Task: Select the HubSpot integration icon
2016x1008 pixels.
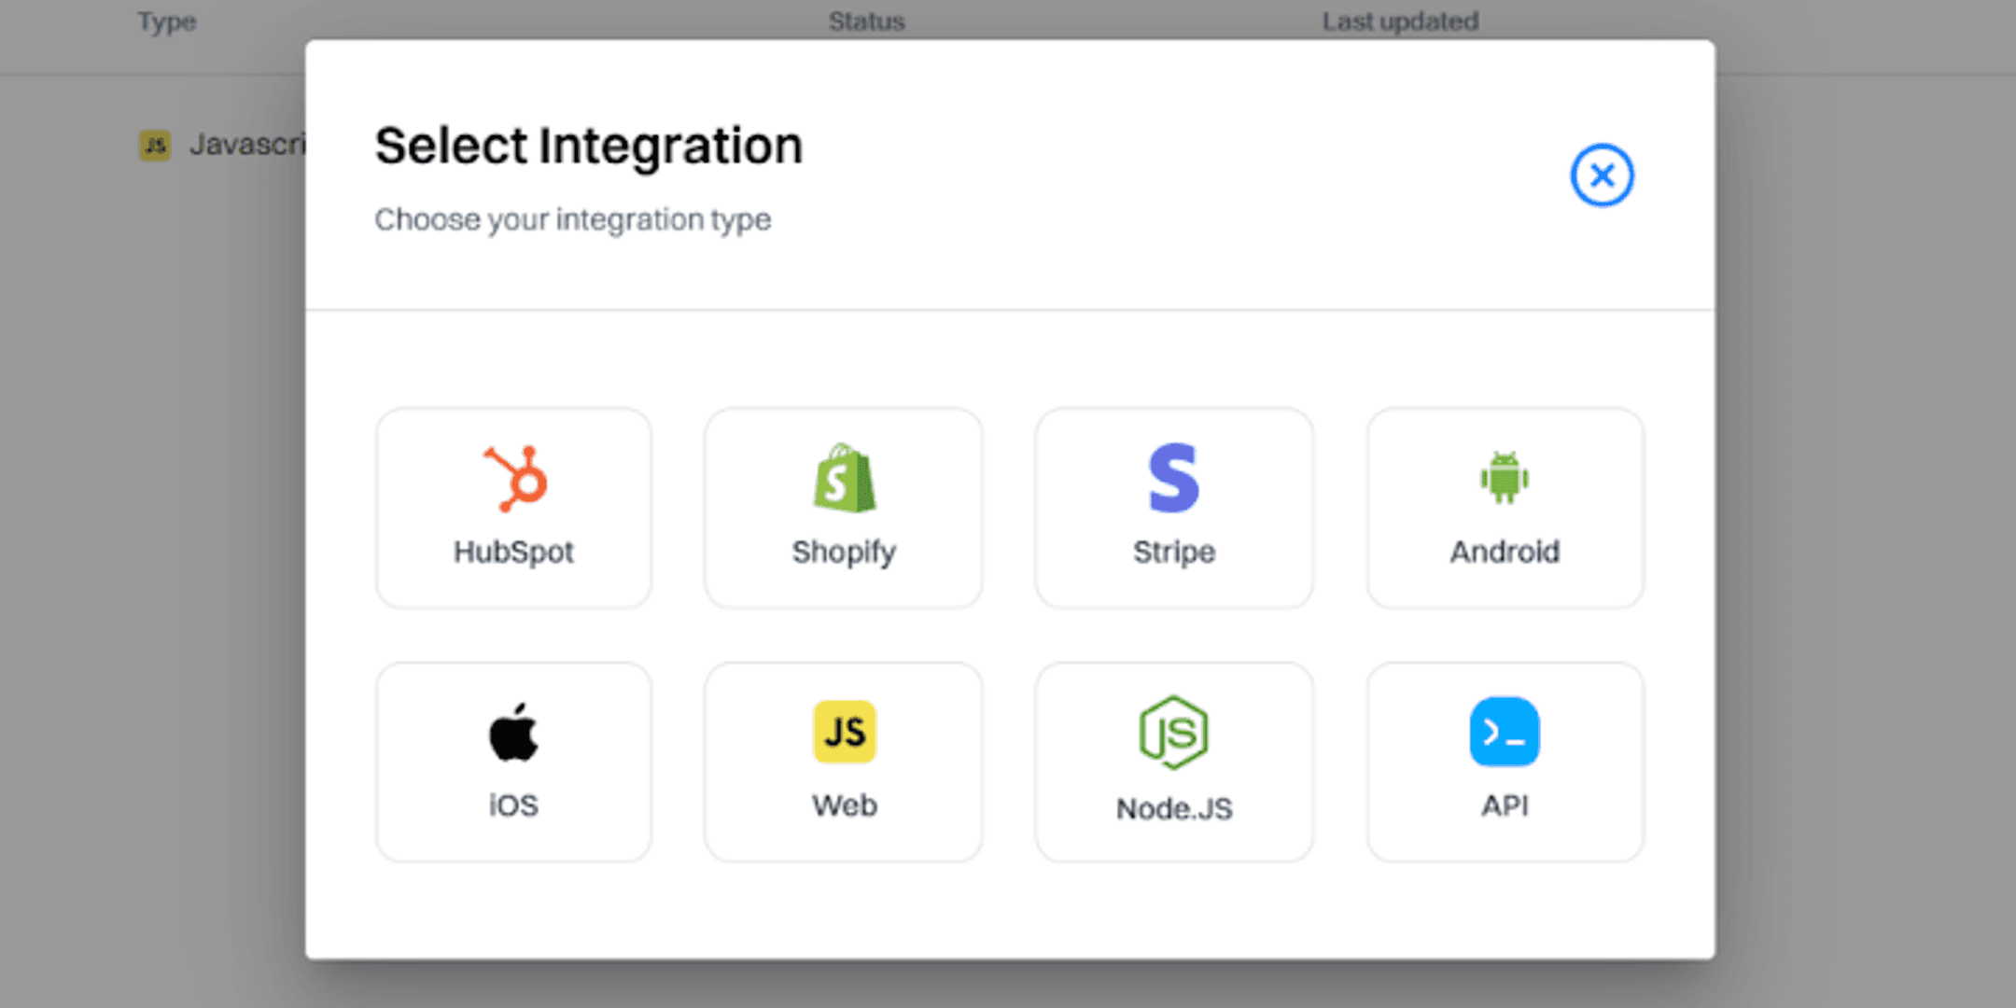Action: 512,478
